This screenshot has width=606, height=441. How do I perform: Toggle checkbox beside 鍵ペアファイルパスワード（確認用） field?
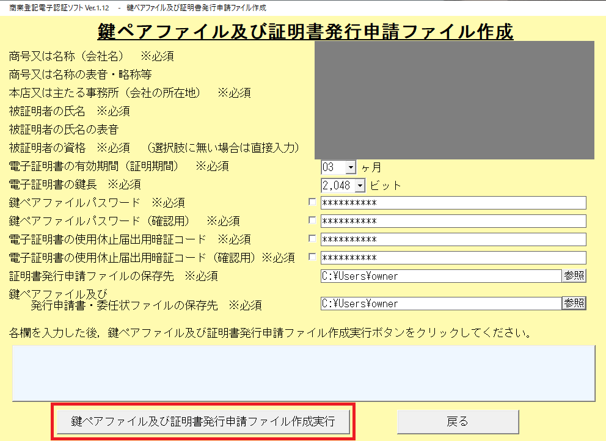pyautogui.click(x=313, y=221)
